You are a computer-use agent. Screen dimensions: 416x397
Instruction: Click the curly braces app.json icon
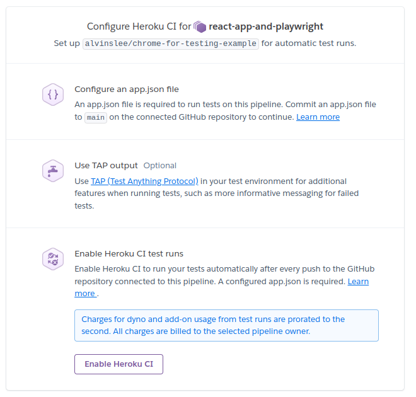(53, 95)
